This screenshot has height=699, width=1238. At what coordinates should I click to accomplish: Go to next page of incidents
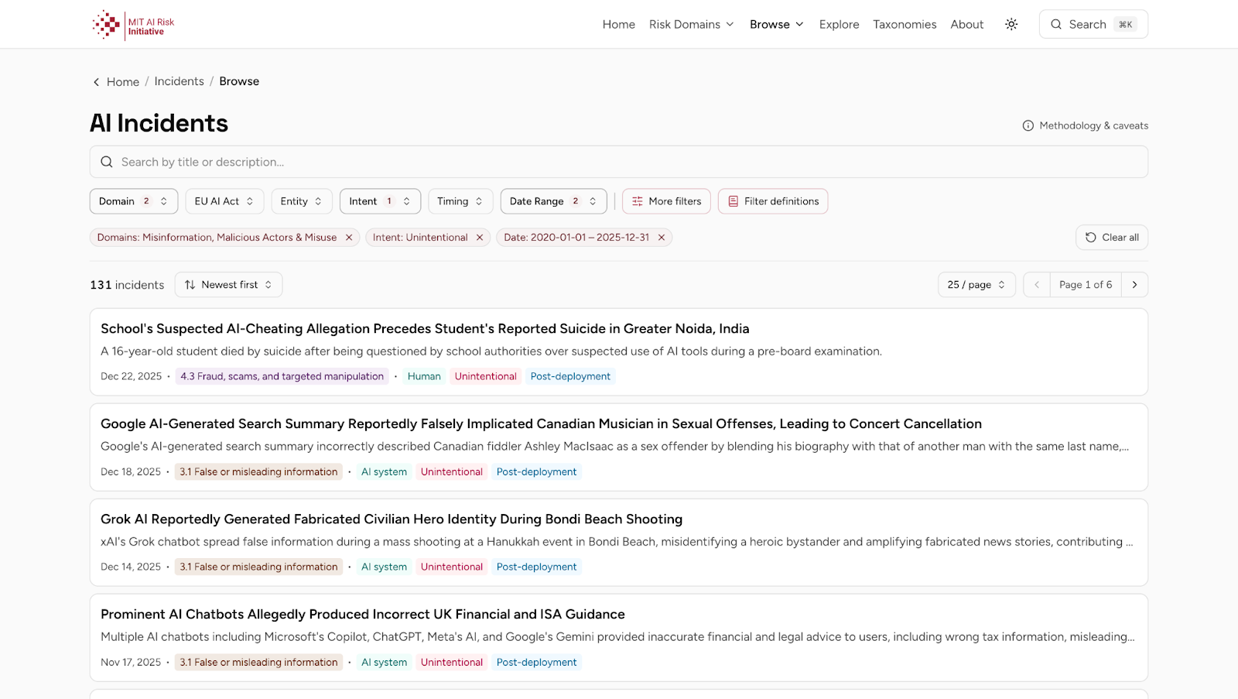[1135, 285]
